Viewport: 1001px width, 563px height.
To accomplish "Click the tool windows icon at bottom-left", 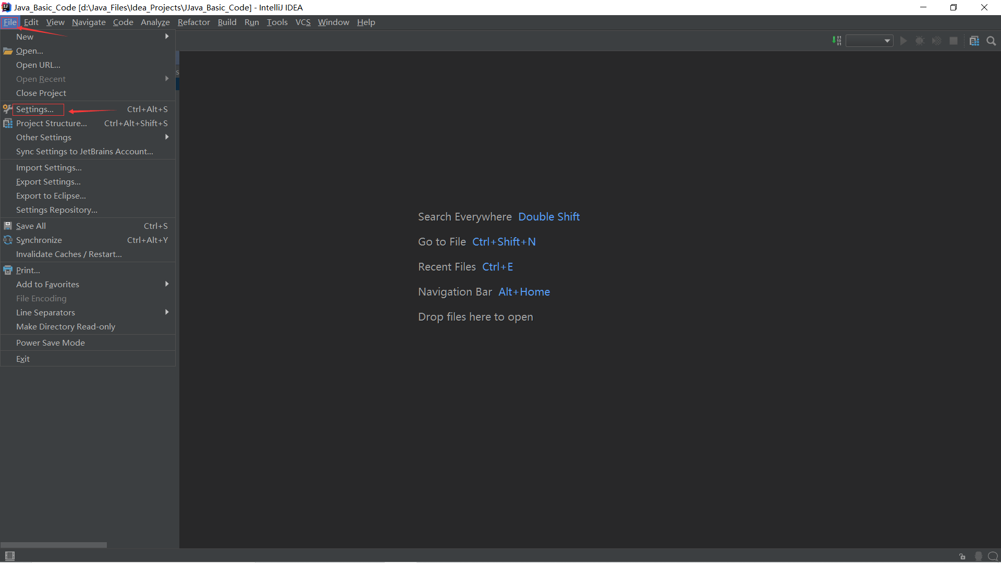I will [x=10, y=556].
